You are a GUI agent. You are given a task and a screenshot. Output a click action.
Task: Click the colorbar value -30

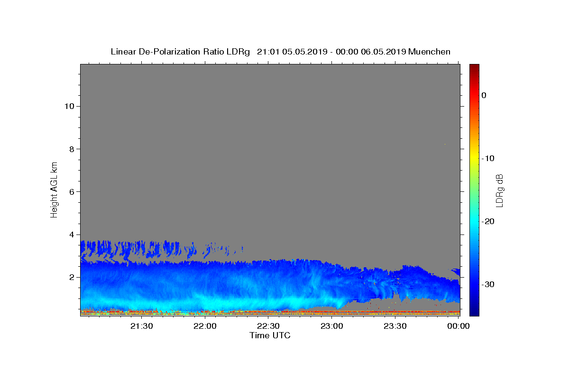(x=488, y=284)
